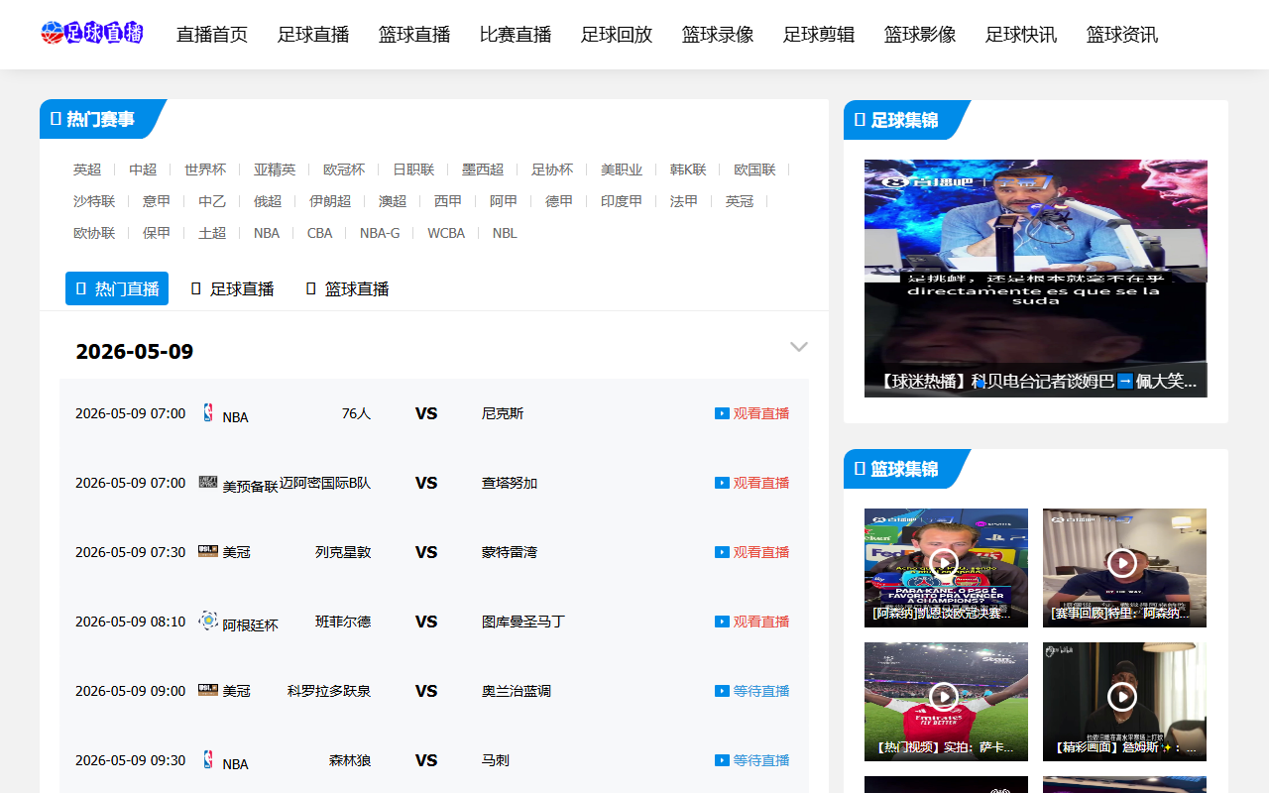1269x793 pixels.
Task: Click team name 班菲尔德
Action: click(343, 622)
